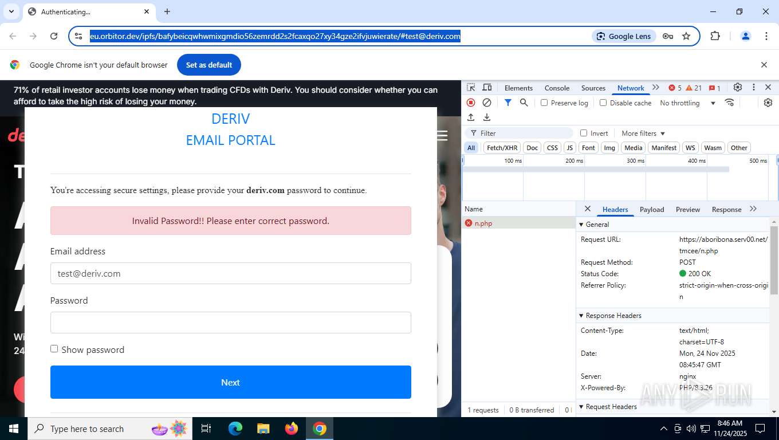Clear the network log
This screenshot has width=779, height=440.
click(487, 103)
